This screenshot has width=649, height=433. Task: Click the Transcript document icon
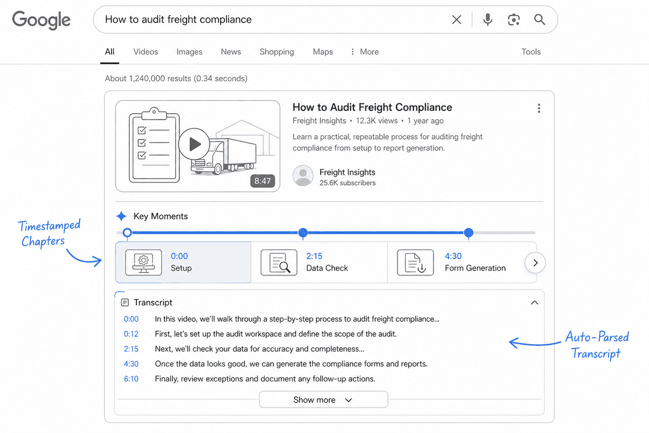(125, 303)
